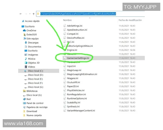Viewport: 163px width, 130px height.
Task: Click the address bar path field
Action: point(90,14)
